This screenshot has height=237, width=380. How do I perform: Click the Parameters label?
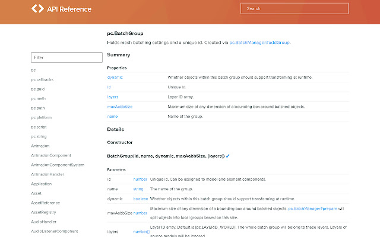click(x=116, y=169)
